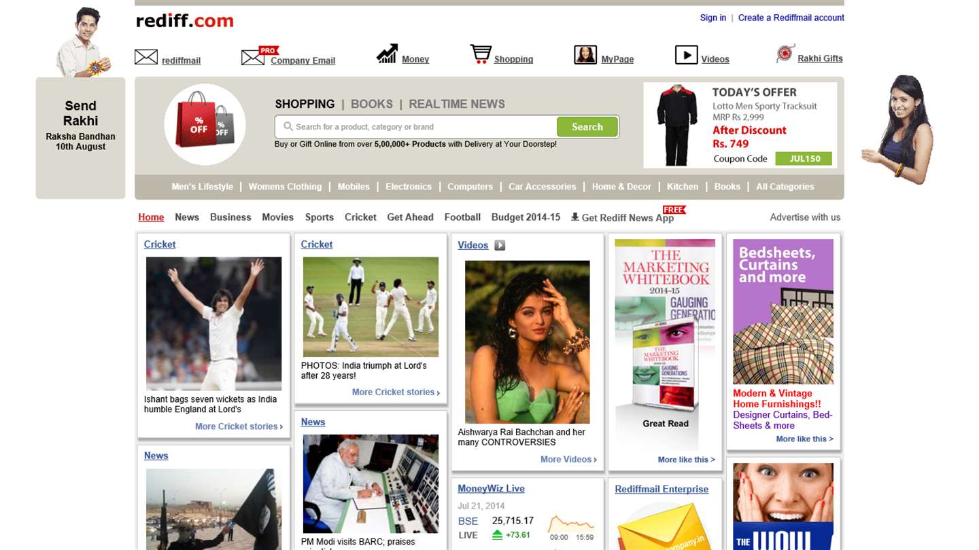979x550 pixels.
Task: Open Womens Clothing category
Action: point(285,187)
